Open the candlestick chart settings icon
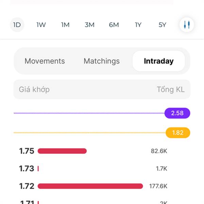 click(187, 25)
